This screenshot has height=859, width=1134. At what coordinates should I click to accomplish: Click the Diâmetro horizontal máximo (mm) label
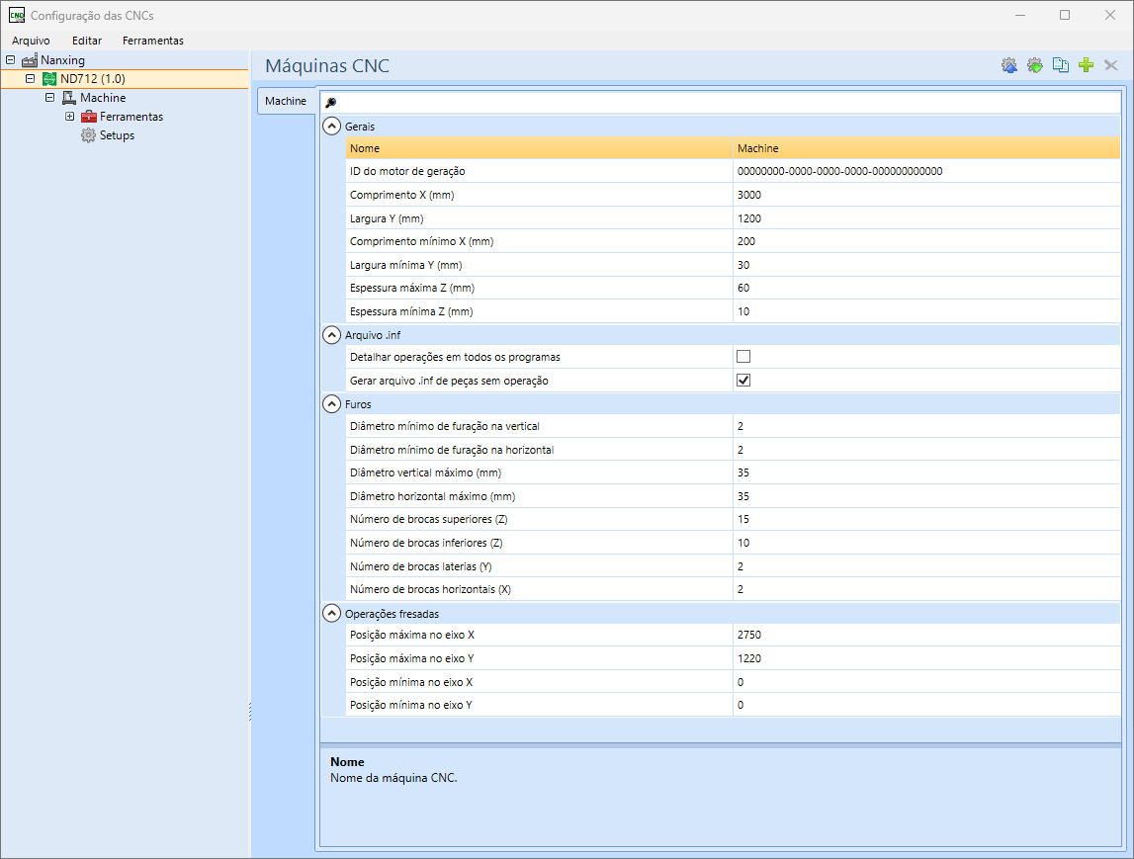click(432, 496)
